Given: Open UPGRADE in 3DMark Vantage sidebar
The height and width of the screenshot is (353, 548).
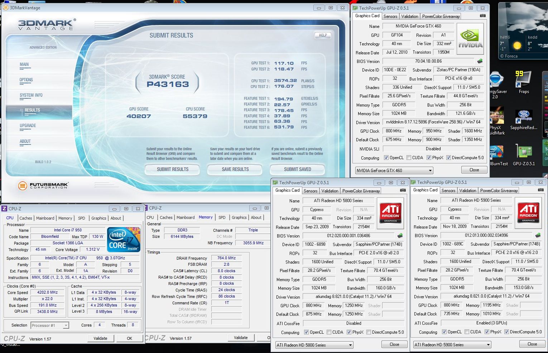Looking at the screenshot, I should click(28, 126).
